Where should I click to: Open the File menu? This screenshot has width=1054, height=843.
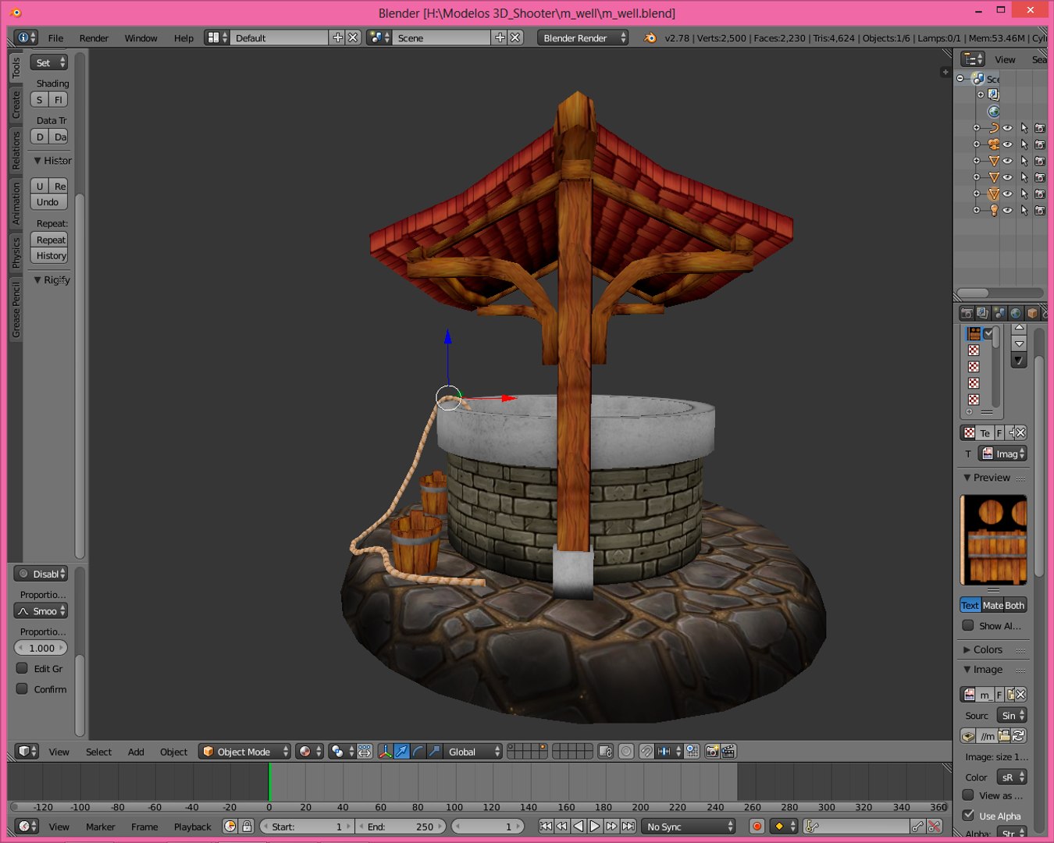(x=56, y=37)
